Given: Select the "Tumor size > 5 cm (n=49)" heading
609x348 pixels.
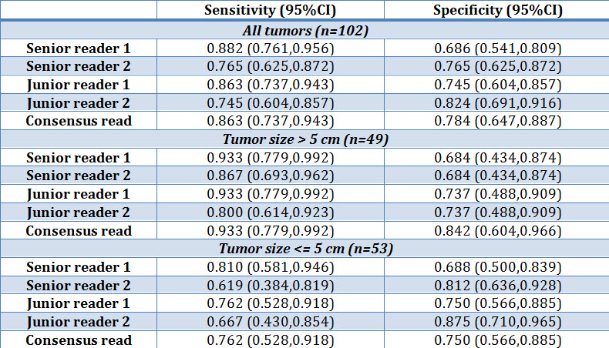Looking at the screenshot, I should click(x=304, y=139).
